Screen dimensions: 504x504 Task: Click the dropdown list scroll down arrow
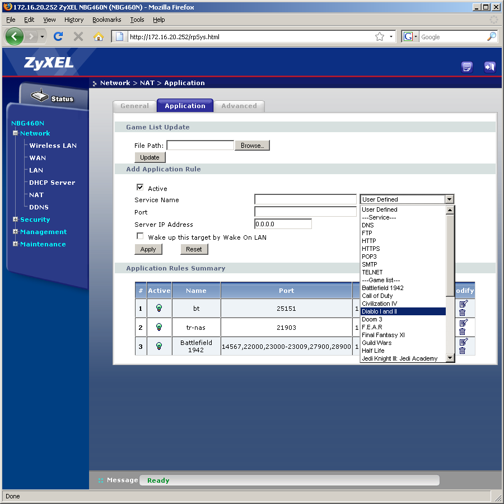[450, 358]
